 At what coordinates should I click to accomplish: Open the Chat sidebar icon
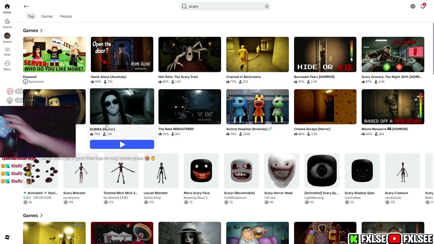pyautogui.click(x=7, y=51)
